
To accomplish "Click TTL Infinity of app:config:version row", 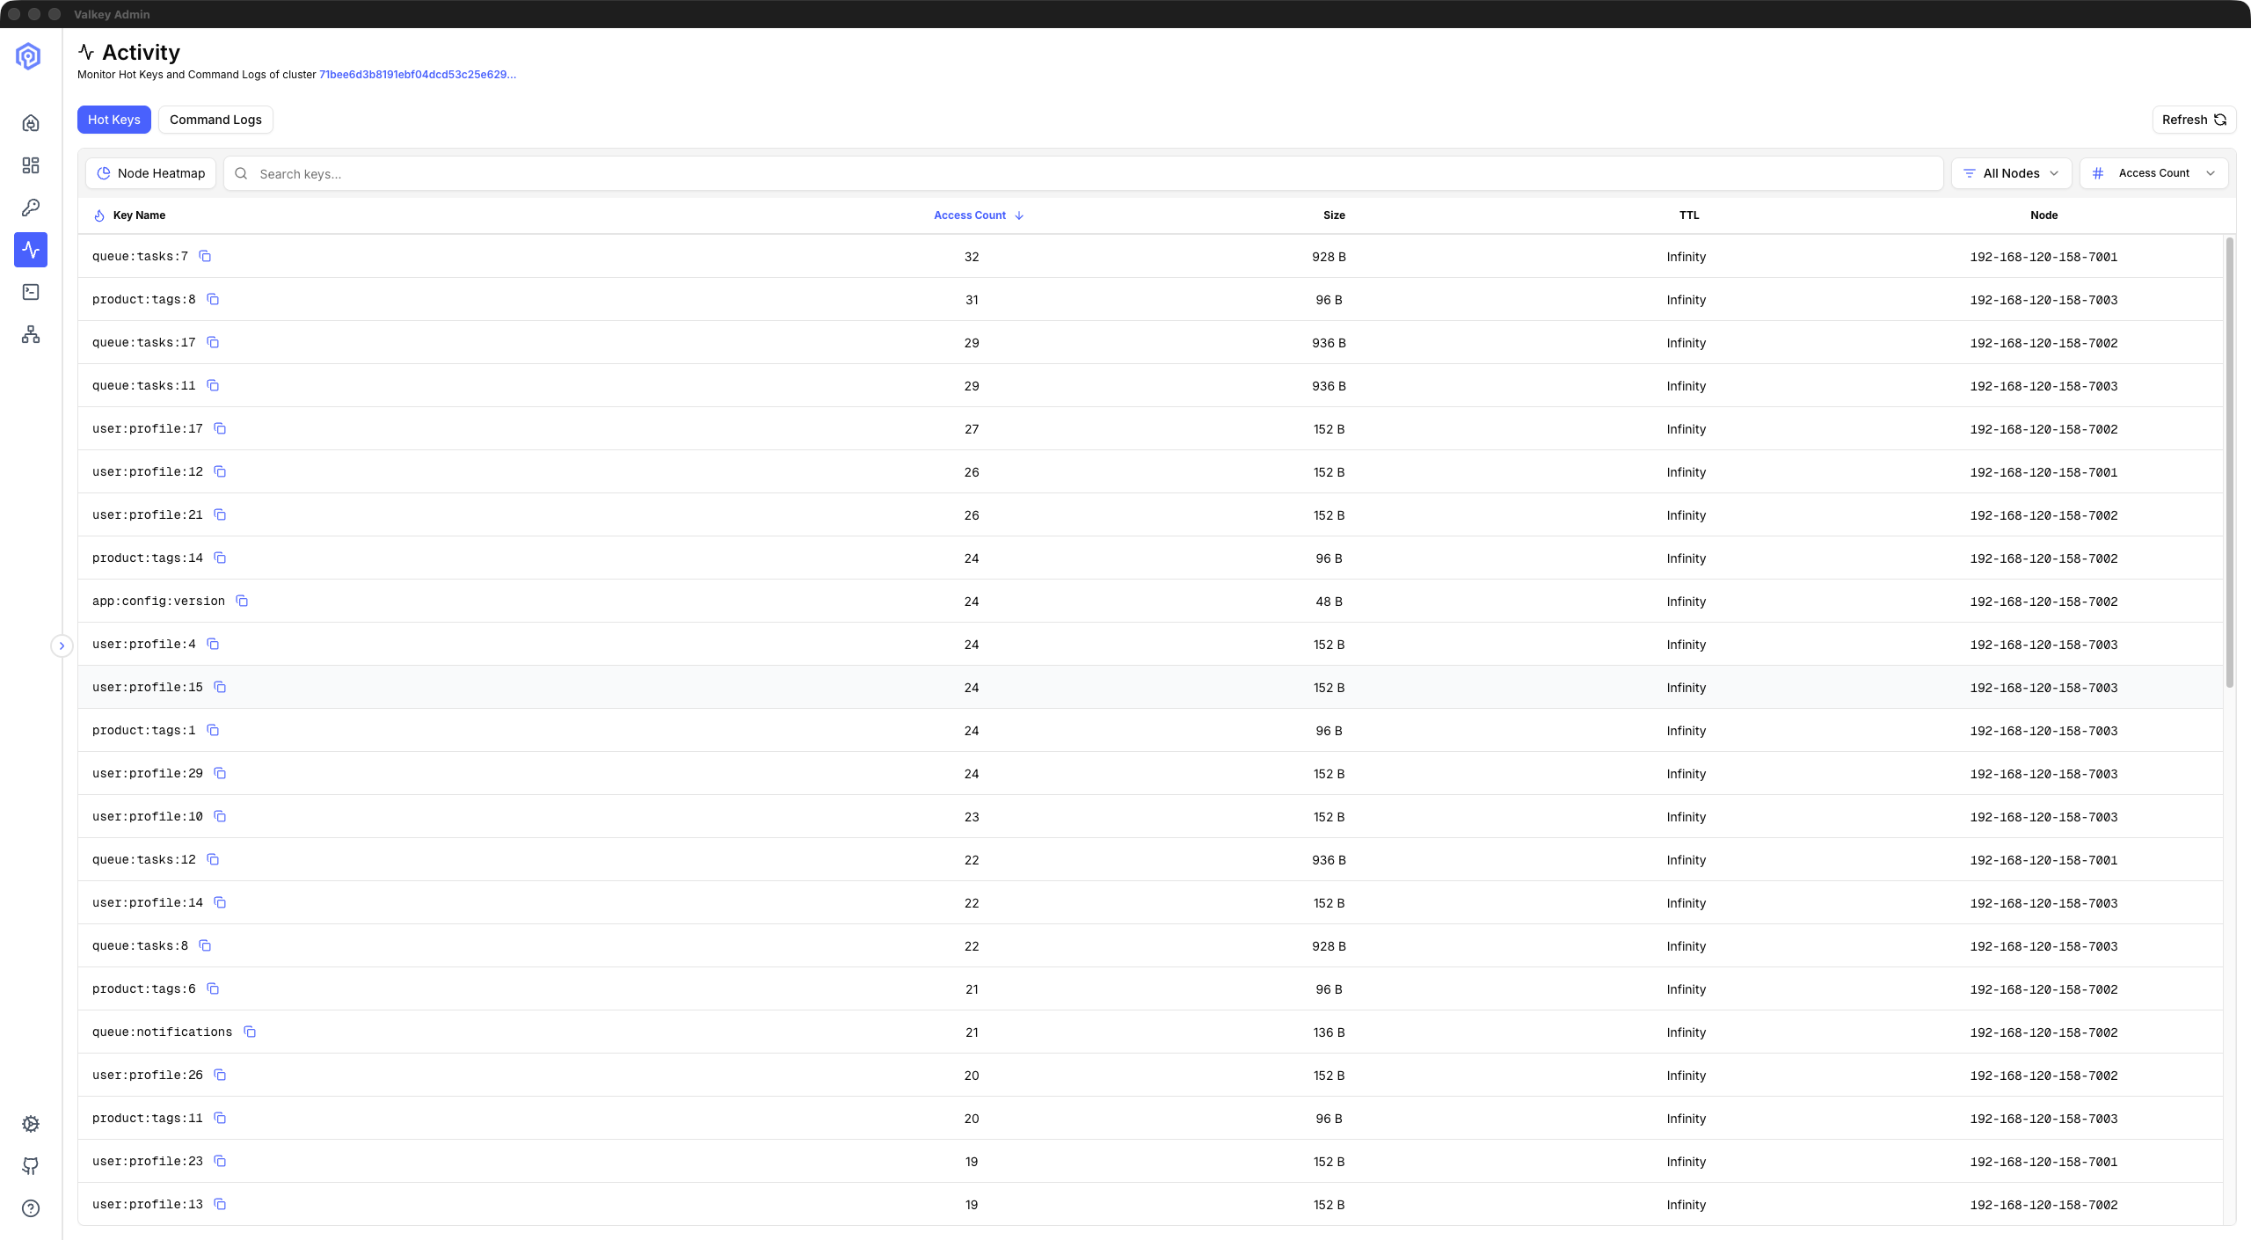I will (1686, 602).
